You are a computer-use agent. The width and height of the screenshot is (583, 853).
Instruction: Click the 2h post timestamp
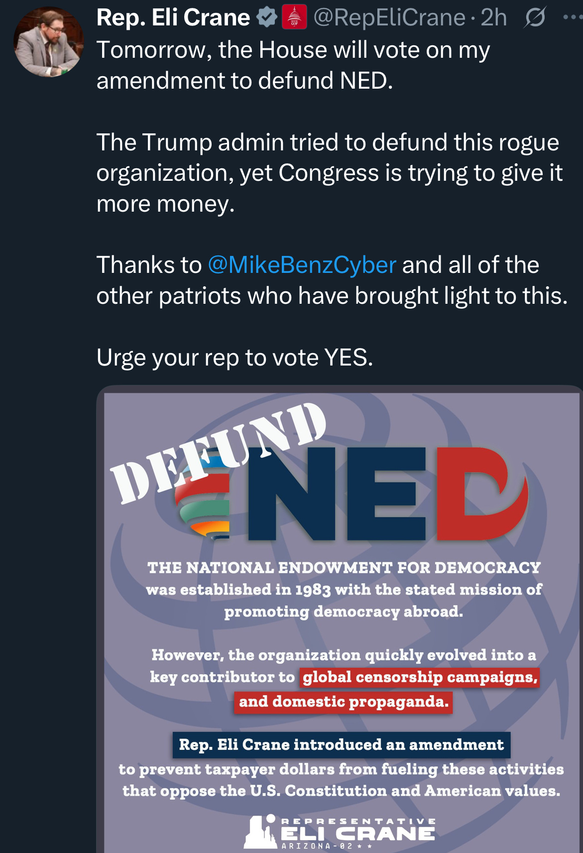(493, 18)
